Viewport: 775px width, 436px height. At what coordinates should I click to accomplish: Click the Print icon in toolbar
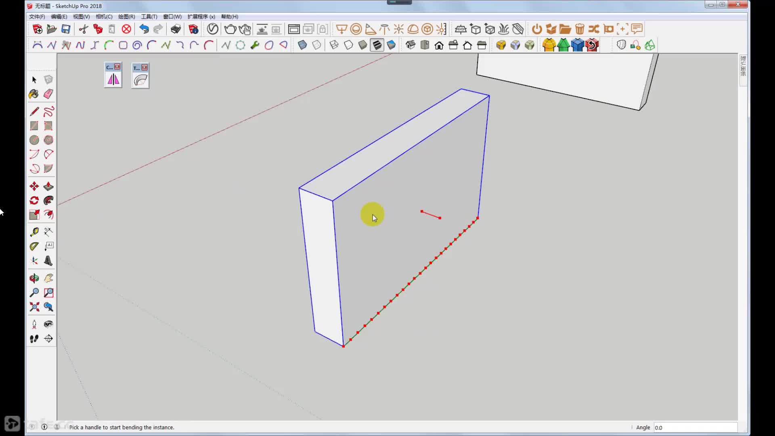[176, 29]
